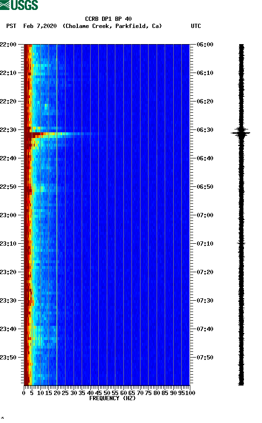Click the 07:20 UTC time label
Screen dimensions: 262x423
pyautogui.click(x=205, y=272)
